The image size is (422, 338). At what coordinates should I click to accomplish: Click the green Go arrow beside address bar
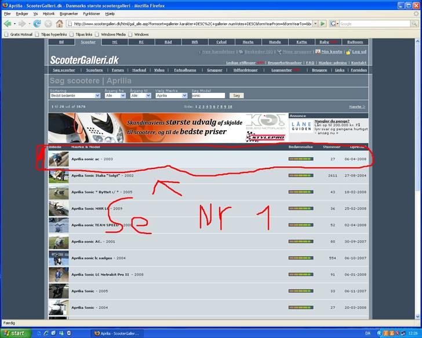coord(322,24)
